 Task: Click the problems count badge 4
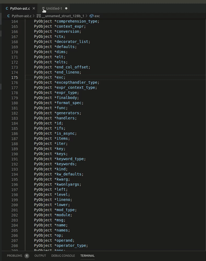[x=27, y=256]
